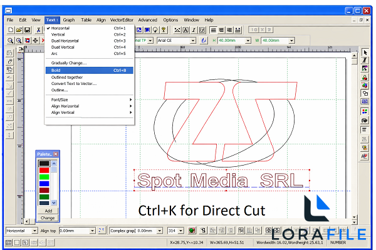Click the Open file folder icon

point(19,30)
